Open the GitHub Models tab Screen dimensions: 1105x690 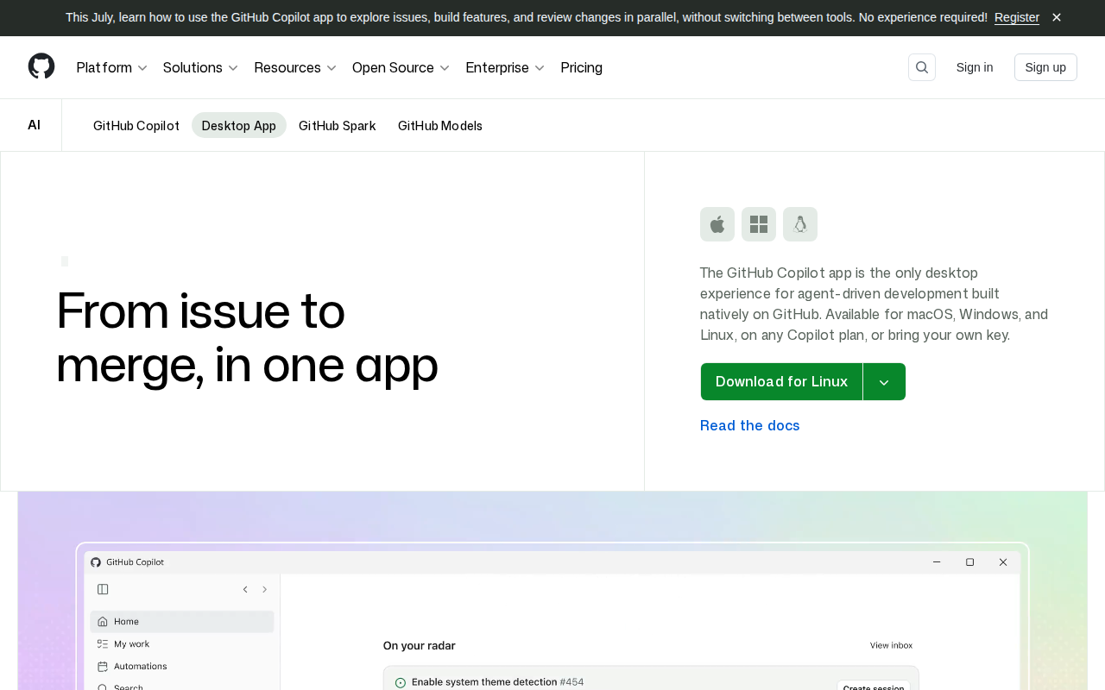tap(440, 125)
